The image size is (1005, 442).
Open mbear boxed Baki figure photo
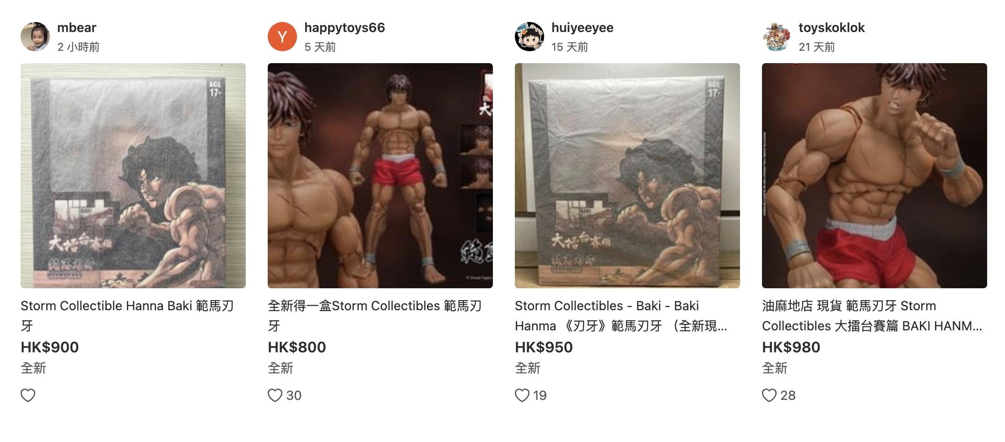tap(133, 176)
